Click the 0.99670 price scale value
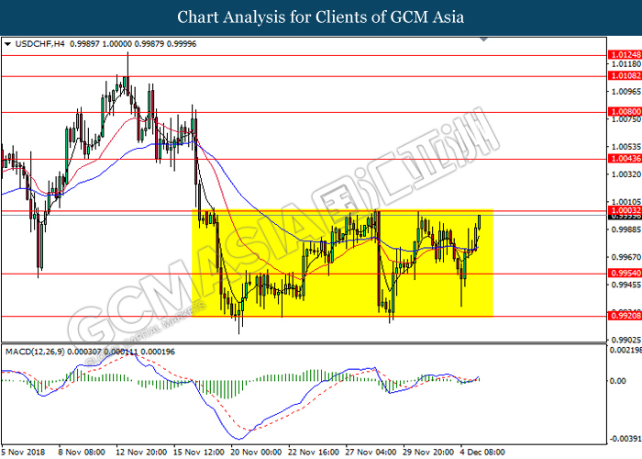 pyautogui.click(x=626, y=257)
